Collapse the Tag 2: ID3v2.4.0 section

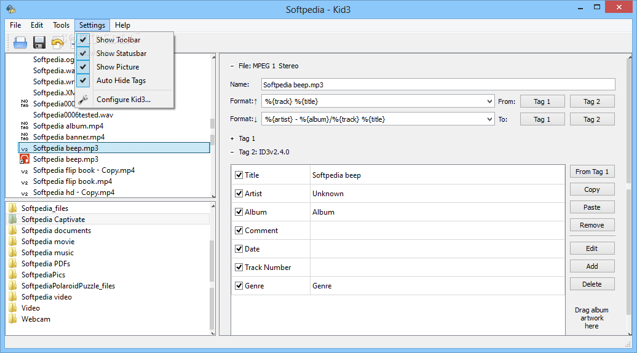(232, 152)
